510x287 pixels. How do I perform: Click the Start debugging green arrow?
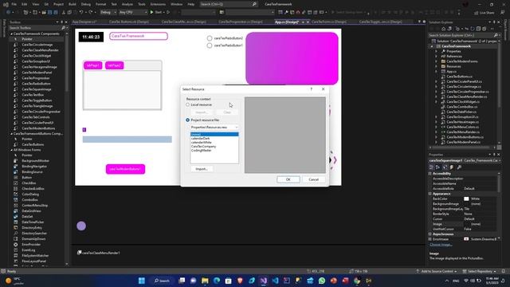[x=152, y=13]
